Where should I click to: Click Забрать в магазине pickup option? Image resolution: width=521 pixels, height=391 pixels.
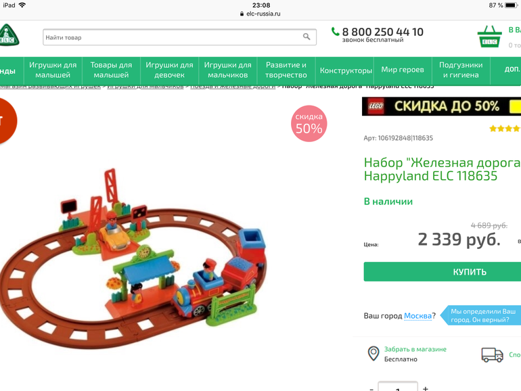[x=415, y=349]
